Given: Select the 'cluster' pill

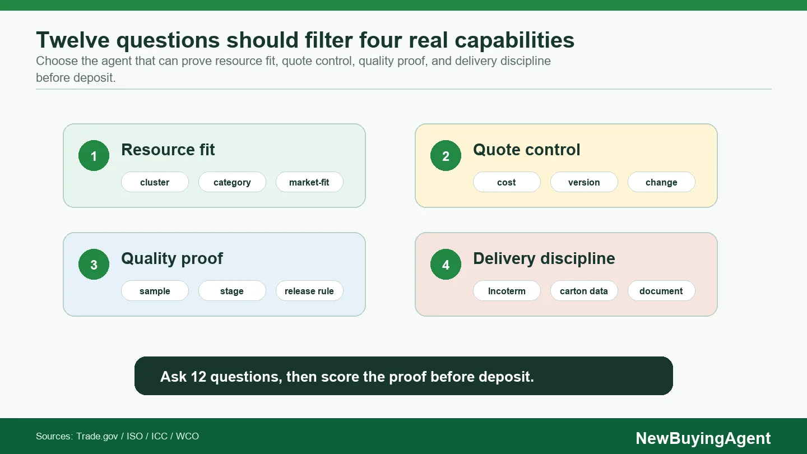Looking at the screenshot, I should (x=155, y=182).
